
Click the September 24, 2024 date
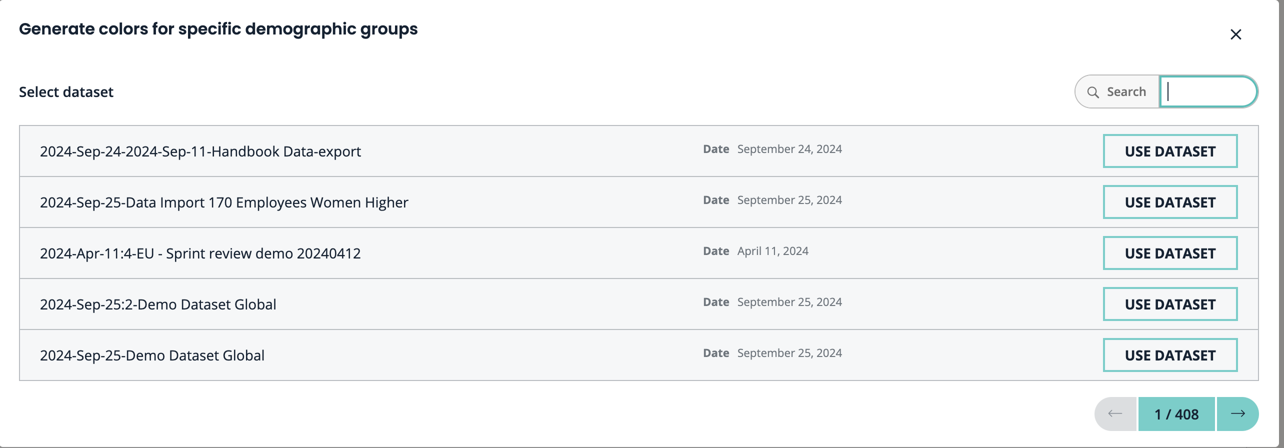(789, 149)
